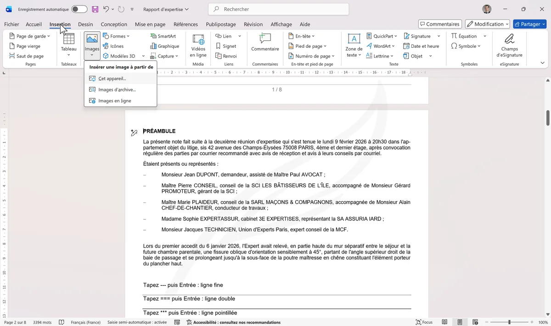Viewport: 551px width, 326px height.
Task: Insert a Graphique chart
Action: [x=164, y=46]
